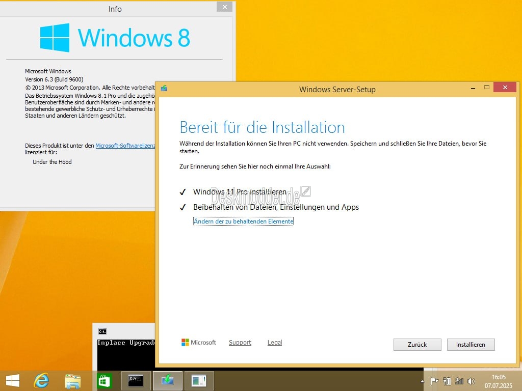Open the Windows Store taskbar icon
Image resolution: width=522 pixels, height=391 pixels.
(104, 381)
